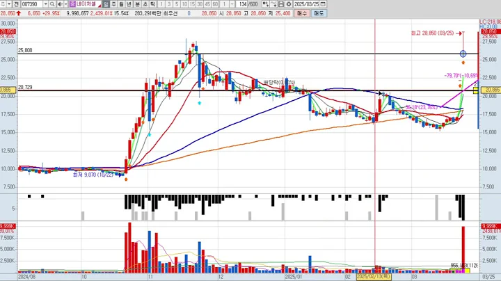
Task: Choose interval preset 1
Action: pyautogui.click(x=161, y=4)
